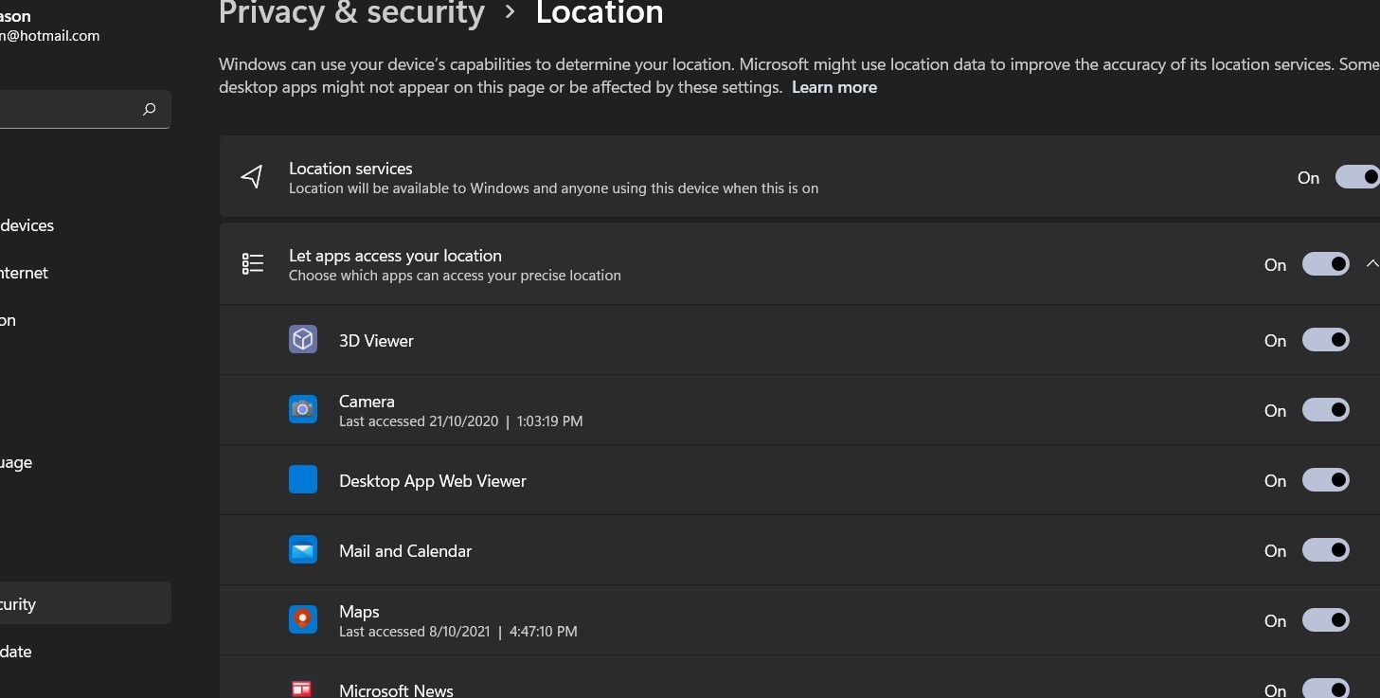
Task: Turn off Desktop App Web Viewer toggle
Action: pyautogui.click(x=1326, y=480)
